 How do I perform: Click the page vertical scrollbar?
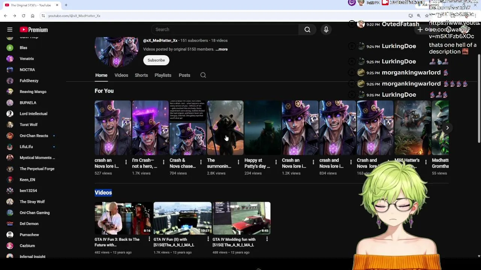click(479, 98)
